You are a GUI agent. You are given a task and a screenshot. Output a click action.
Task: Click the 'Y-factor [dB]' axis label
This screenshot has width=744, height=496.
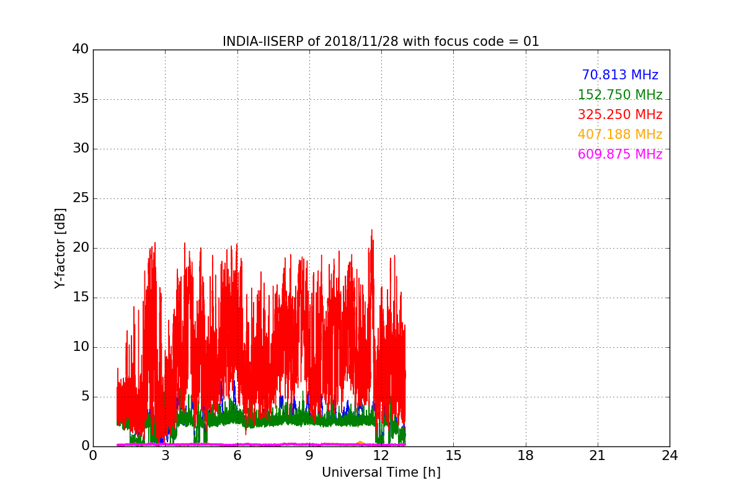pyautogui.click(x=60, y=248)
